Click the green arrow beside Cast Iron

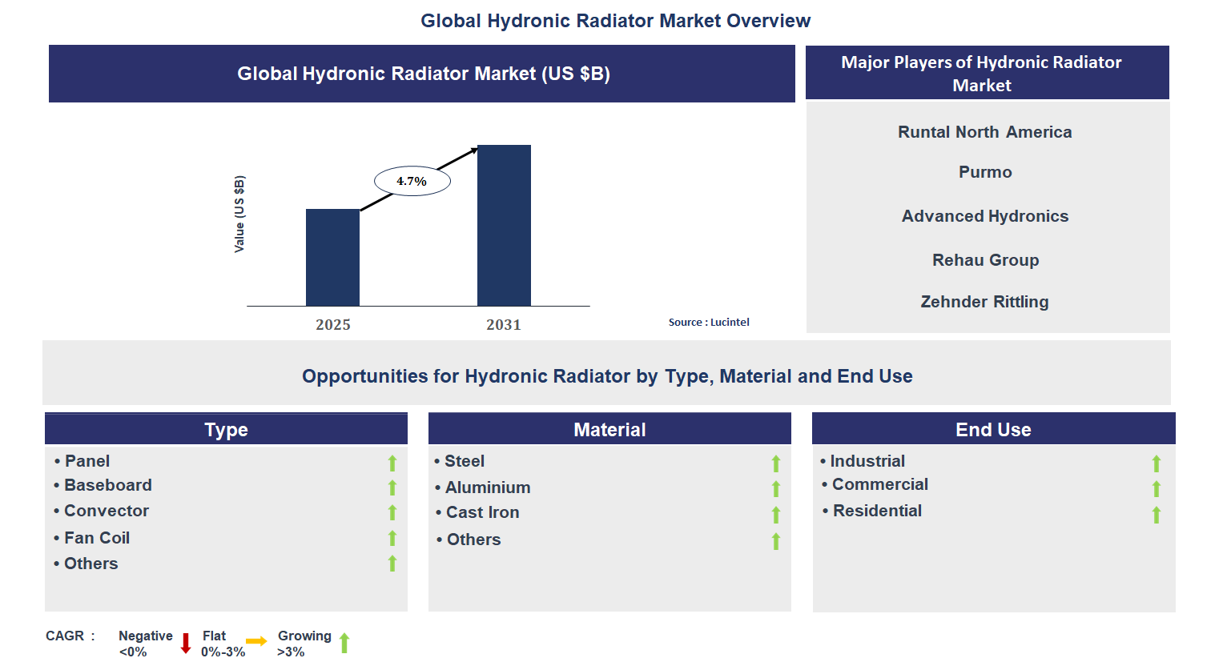point(775,515)
